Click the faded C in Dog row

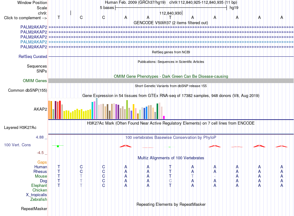pos(170,181)
